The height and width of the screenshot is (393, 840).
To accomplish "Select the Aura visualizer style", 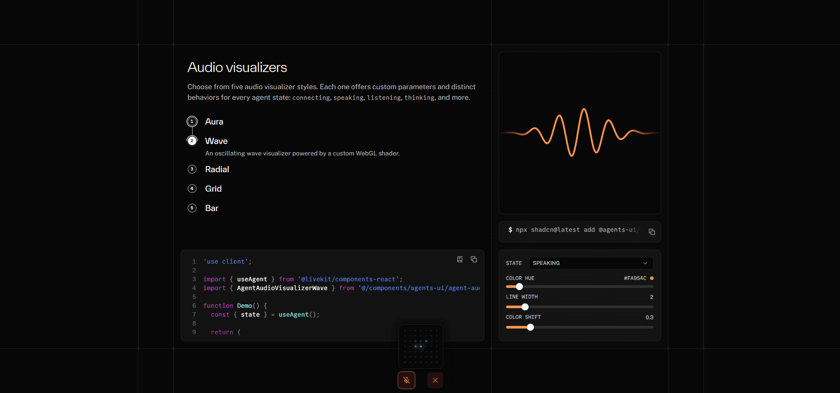I will coord(214,121).
